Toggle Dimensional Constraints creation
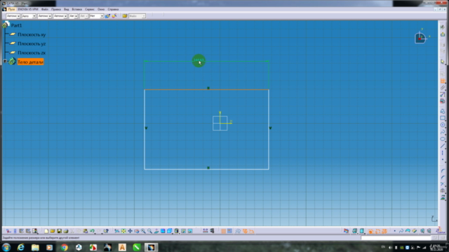 coord(251,231)
